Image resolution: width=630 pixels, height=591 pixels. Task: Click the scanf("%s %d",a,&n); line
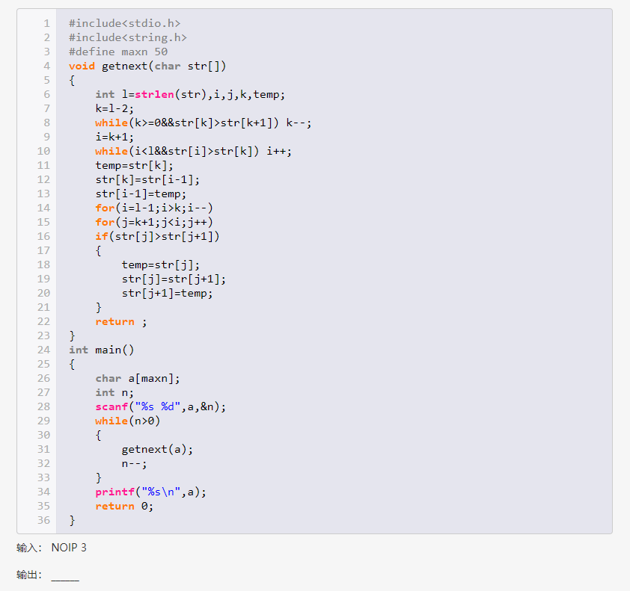[x=161, y=407]
